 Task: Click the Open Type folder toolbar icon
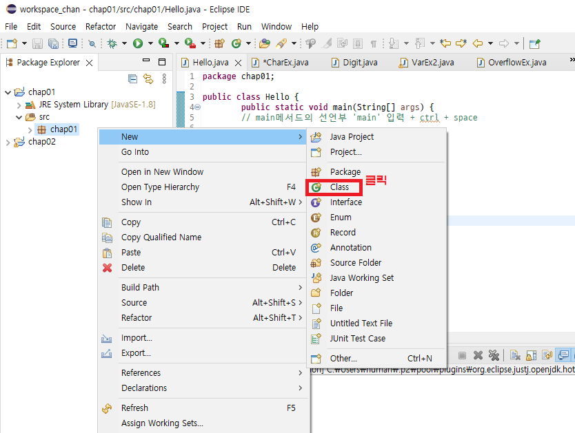[264, 43]
